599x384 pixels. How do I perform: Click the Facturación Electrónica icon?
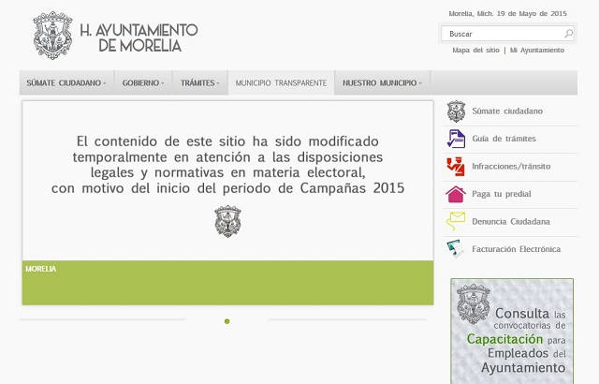click(x=456, y=249)
